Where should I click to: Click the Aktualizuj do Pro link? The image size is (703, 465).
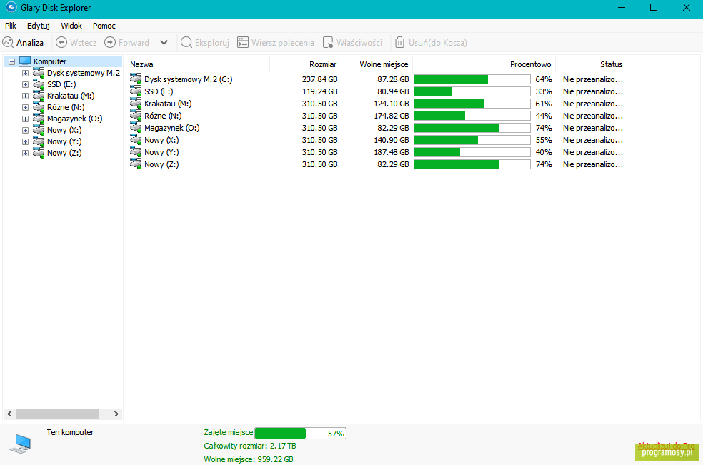pyautogui.click(x=667, y=446)
